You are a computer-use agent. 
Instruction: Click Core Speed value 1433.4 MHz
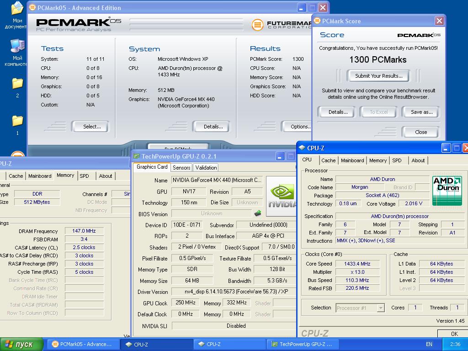coord(357,264)
